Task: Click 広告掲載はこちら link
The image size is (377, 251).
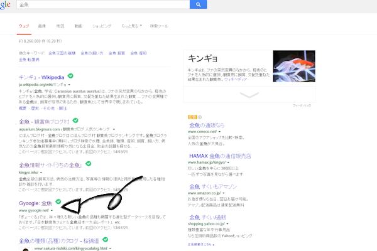Action: pos(201,244)
